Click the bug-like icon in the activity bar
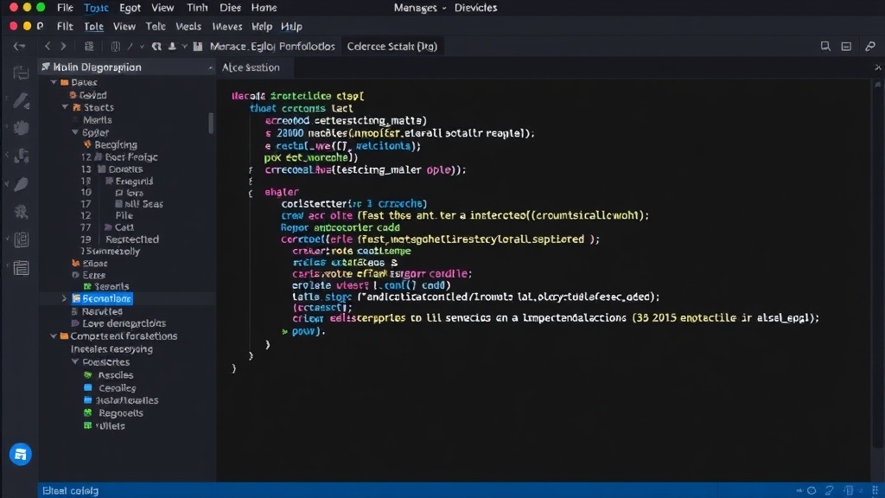Image resolution: width=885 pixels, height=498 pixels. pos(21,212)
